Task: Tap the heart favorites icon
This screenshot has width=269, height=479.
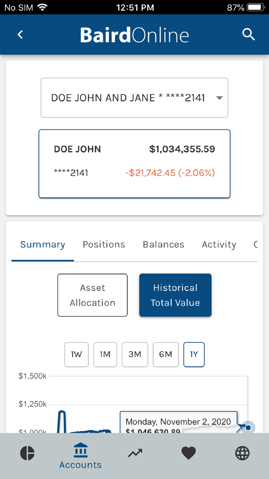Action: [x=189, y=453]
